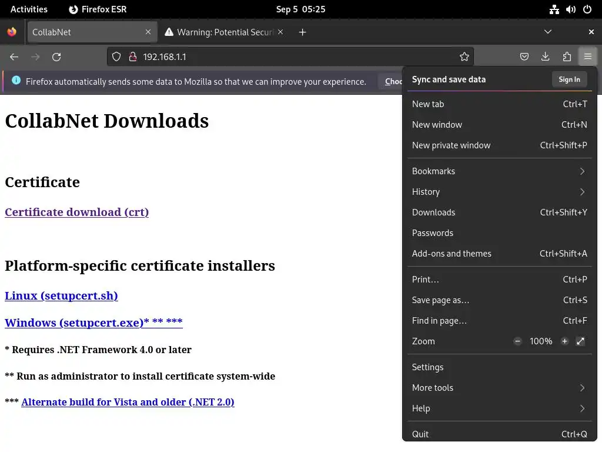This screenshot has height=452, width=602.
Task: Bookmark this page with the star icon
Action: (x=464, y=57)
